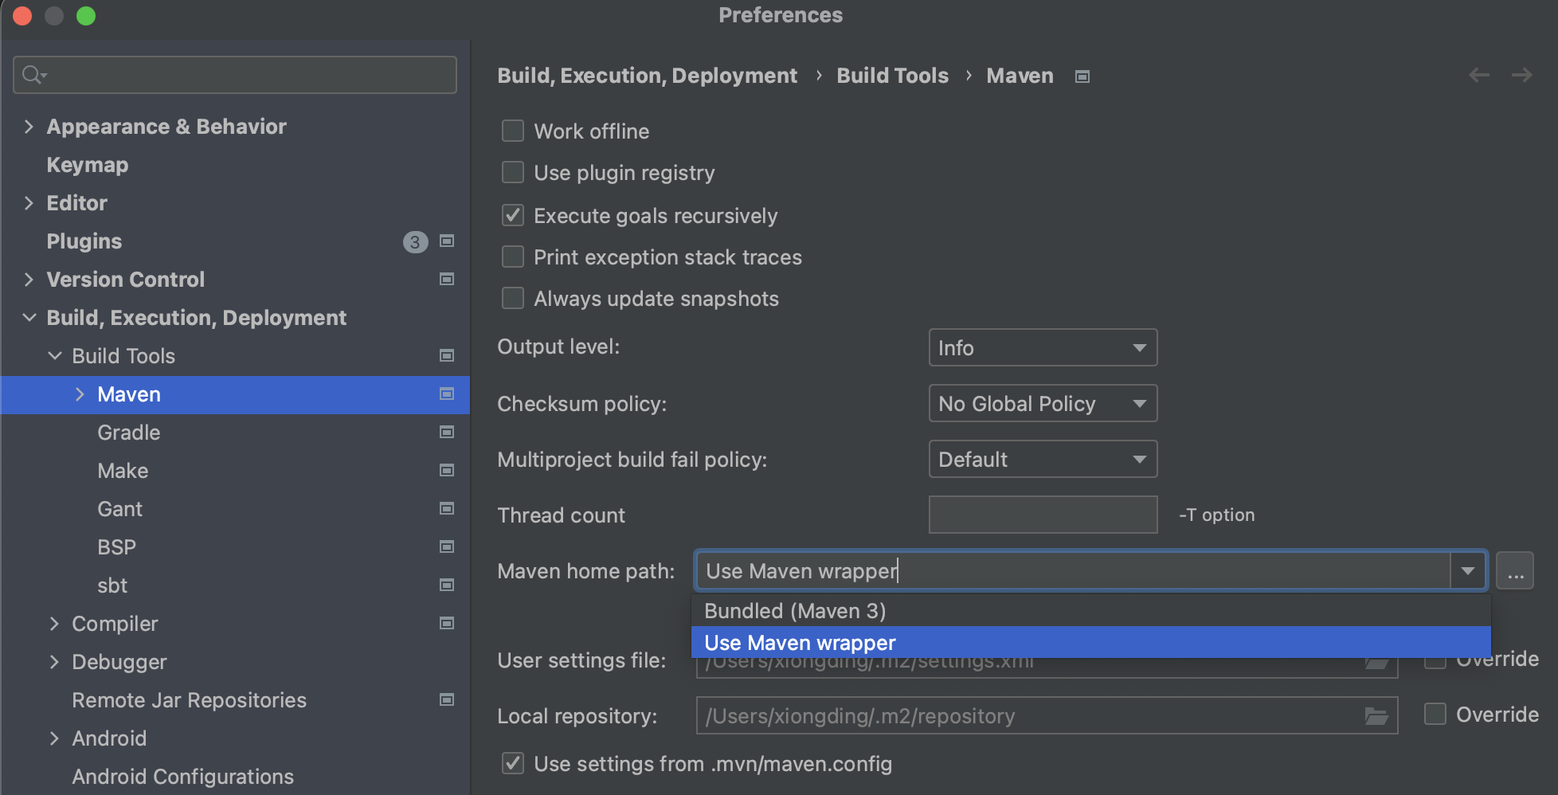
Task: Select Use Maven wrapper from list
Action: [1090, 642]
